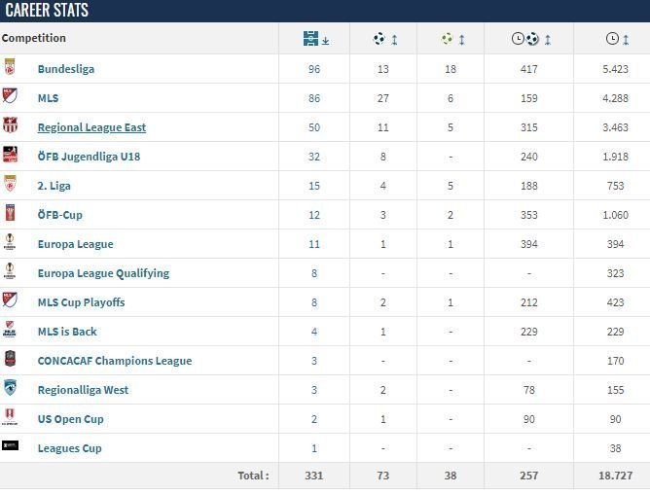The image size is (650, 494).
Task: Open the 2. Liga competition link
Action: click(x=54, y=186)
